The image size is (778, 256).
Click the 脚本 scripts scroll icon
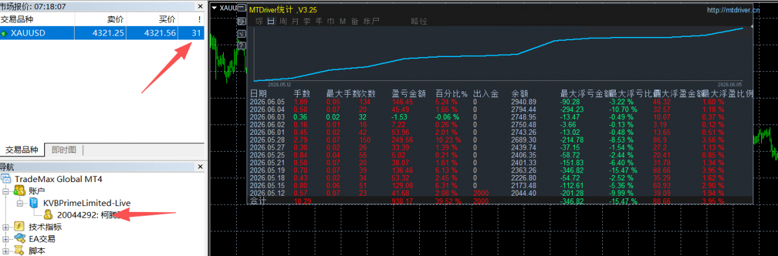19,251
